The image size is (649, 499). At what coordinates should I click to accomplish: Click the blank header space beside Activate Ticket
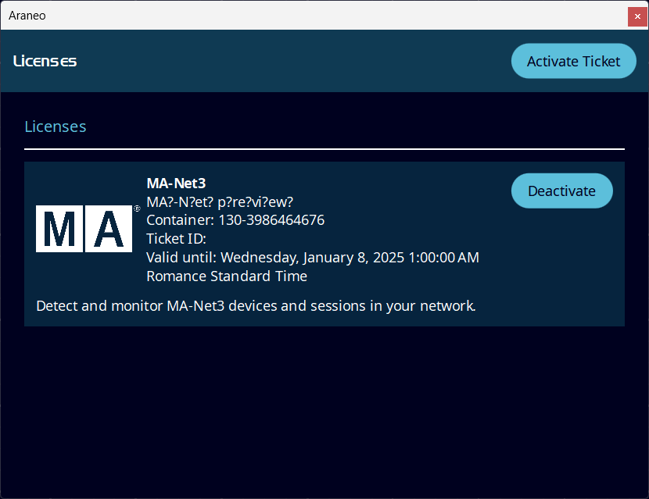[297, 61]
